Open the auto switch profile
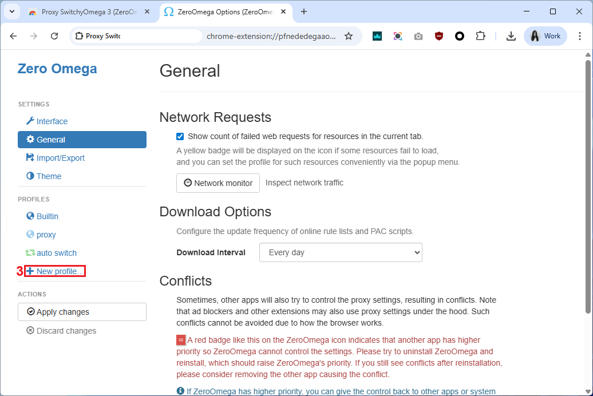593x396 pixels. click(x=56, y=253)
